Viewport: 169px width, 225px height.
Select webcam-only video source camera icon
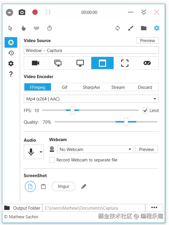(36, 63)
